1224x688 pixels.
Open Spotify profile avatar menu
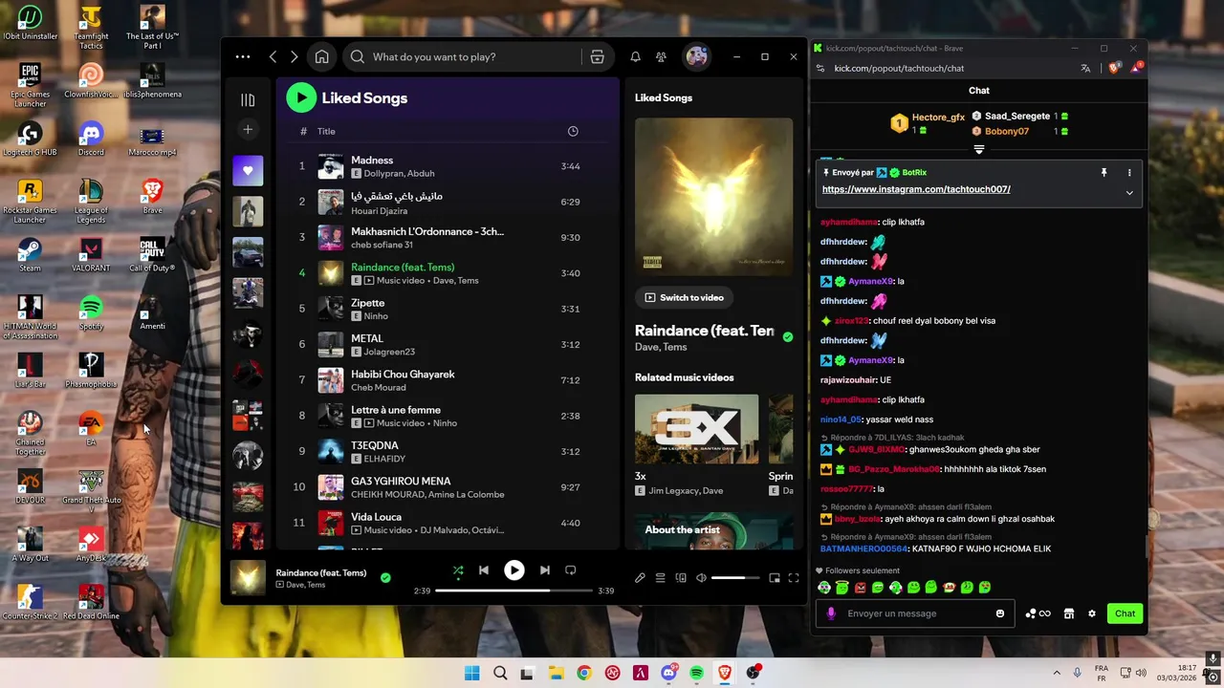click(x=696, y=56)
